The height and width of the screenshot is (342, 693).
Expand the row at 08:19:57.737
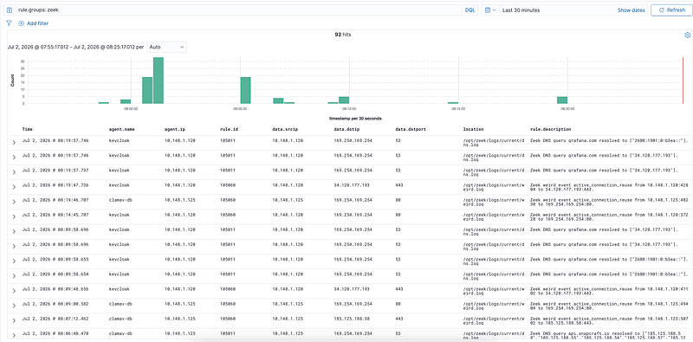click(14, 172)
